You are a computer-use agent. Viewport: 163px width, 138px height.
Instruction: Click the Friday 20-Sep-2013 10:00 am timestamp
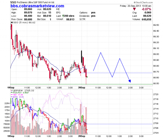[x=135, y=6]
